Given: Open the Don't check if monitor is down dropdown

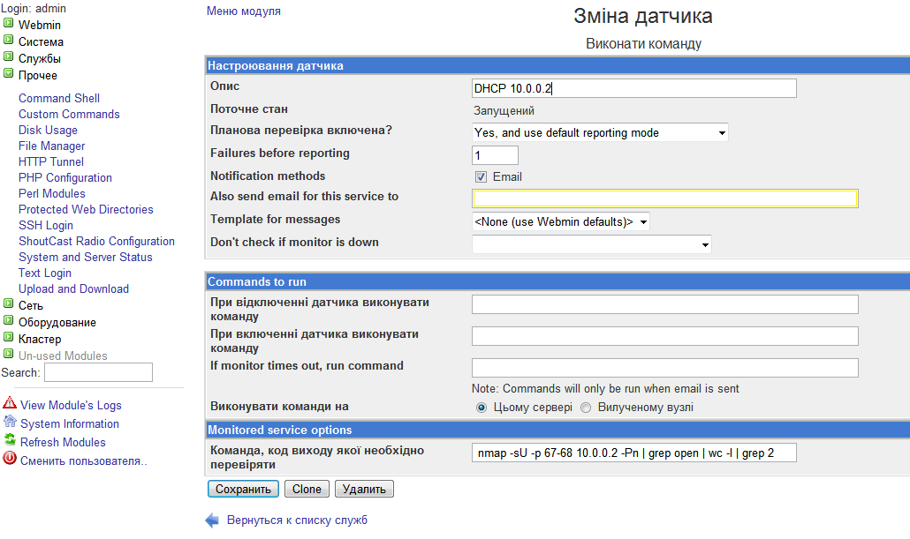Looking at the screenshot, I should tap(591, 244).
